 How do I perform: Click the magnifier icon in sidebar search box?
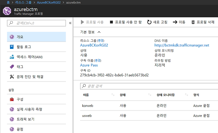[11, 23]
